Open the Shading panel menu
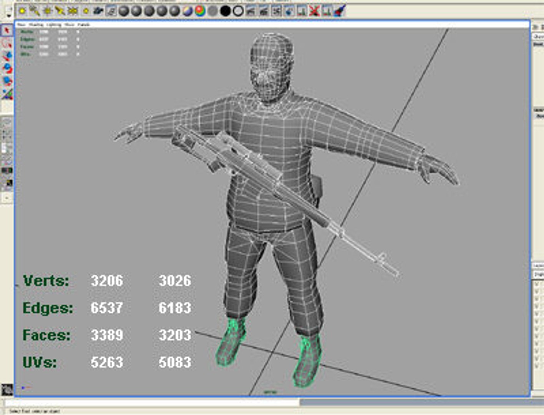Screen dimensions: 544x415 coord(36,25)
